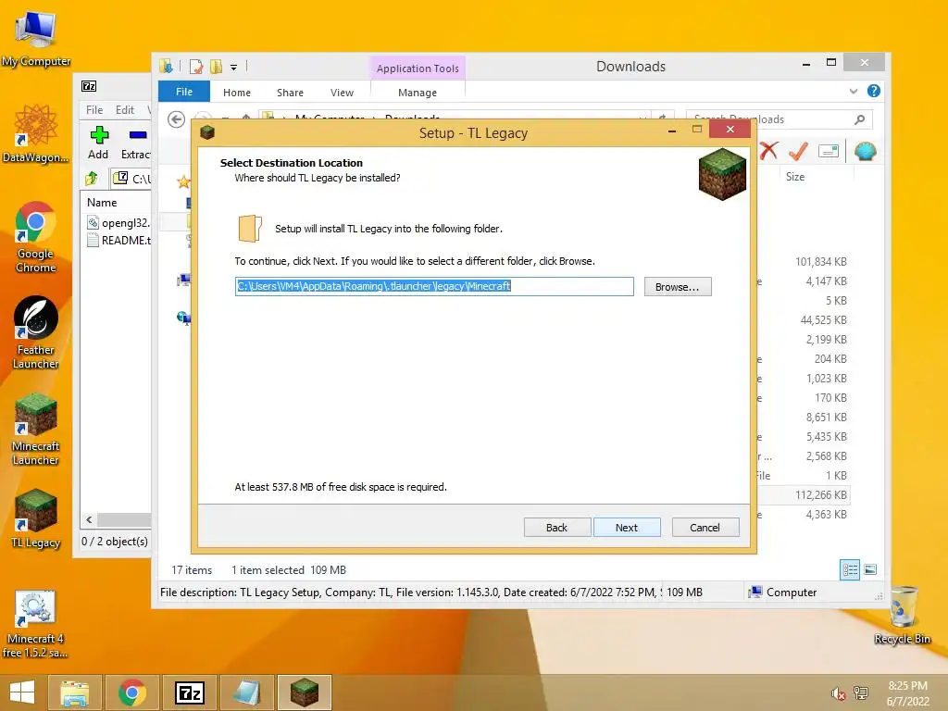This screenshot has width=948, height=711.
Task: Select the README file in 7-Zip
Action: pos(118,240)
